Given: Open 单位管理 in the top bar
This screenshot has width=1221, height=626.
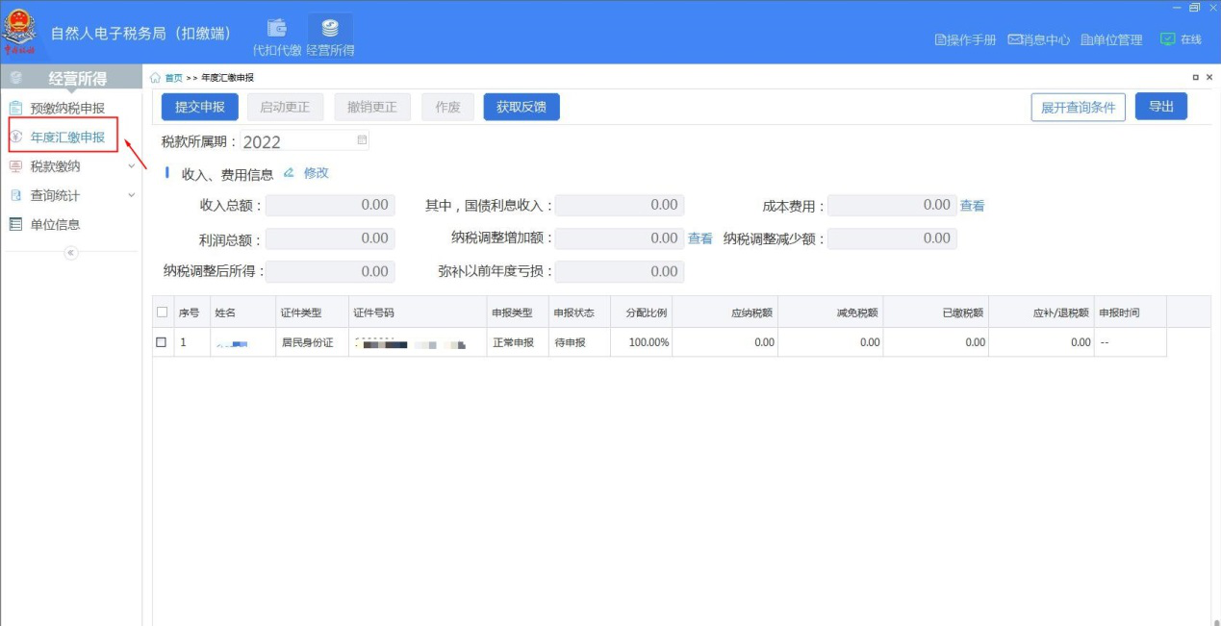Looking at the screenshot, I should 1111,39.
